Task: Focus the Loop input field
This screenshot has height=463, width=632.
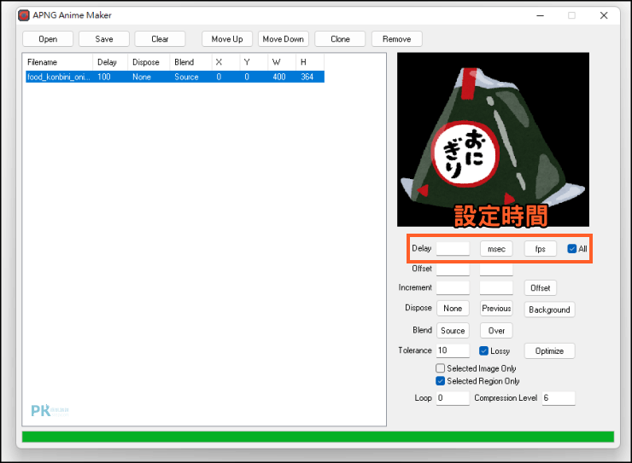Action: (453, 398)
